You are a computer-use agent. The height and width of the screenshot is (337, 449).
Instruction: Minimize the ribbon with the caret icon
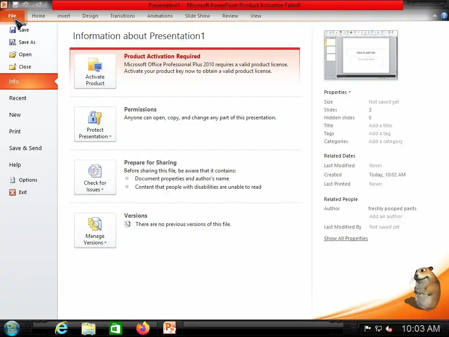pos(435,16)
